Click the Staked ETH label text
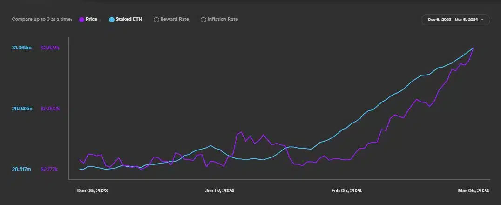This screenshot has width=501, height=205. [129, 20]
